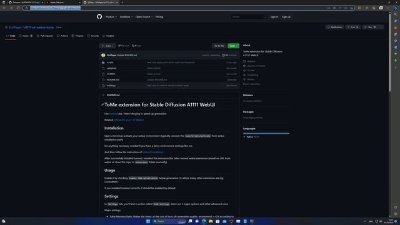Viewport: 400px width, 225px height.
Task: Fork this repository
Action: pyautogui.click(x=352, y=27)
